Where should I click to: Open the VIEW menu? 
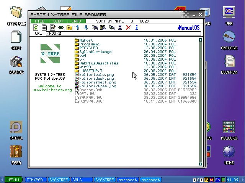click(58, 21)
